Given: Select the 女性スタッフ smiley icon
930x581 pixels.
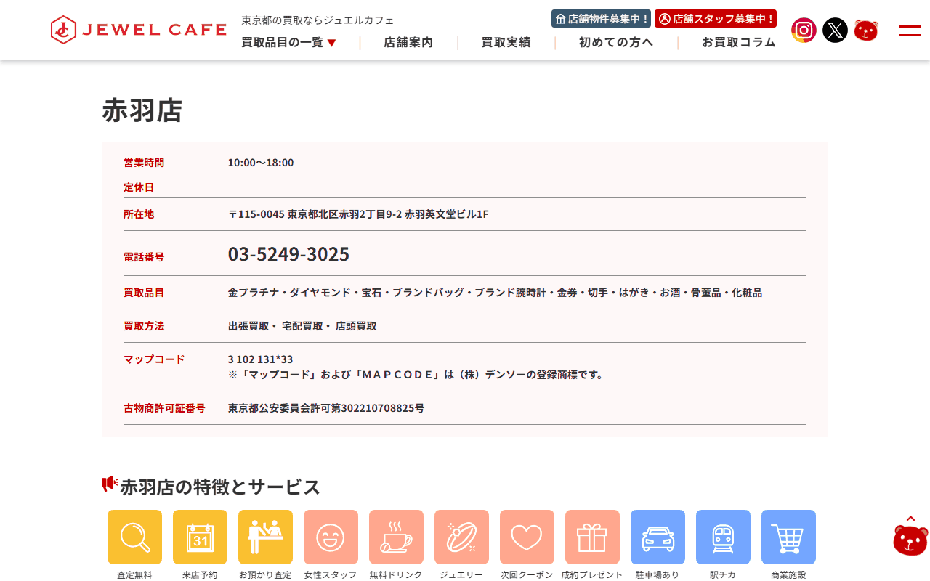Looking at the screenshot, I should pyautogui.click(x=331, y=537).
